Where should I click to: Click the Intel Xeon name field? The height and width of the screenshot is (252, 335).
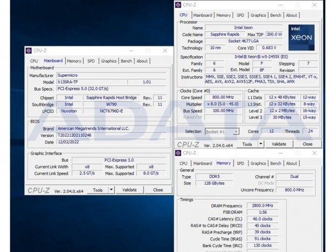244,28
